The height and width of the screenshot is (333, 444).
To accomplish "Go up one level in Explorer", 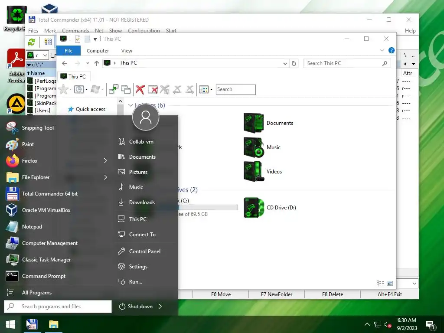I will pos(97,63).
